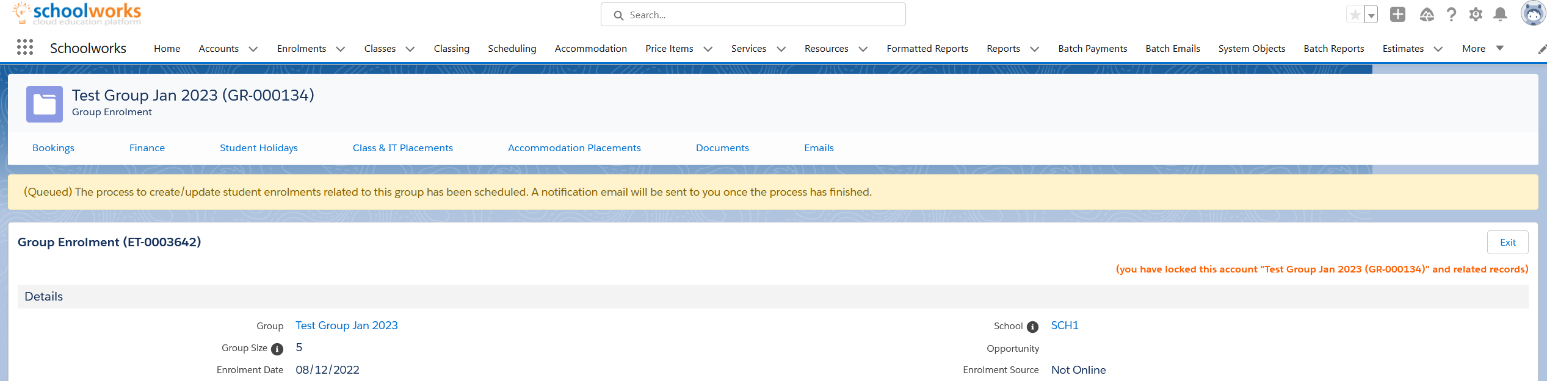Click the edit navigation pencil icon
The height and width of the screenshot is (381, 1547).
[x=1542, y=49]
